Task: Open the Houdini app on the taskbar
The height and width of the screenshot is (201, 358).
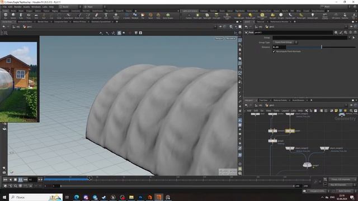Action: (159, 197)
